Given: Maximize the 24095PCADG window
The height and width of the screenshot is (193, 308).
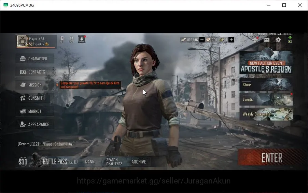Looking at the screenshot, I should coord(284,5).
